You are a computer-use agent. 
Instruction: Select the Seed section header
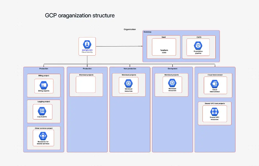point(164,37)
